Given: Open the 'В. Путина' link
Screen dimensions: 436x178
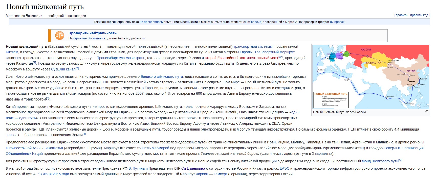Looking at the screenshot, I should 137,168.
